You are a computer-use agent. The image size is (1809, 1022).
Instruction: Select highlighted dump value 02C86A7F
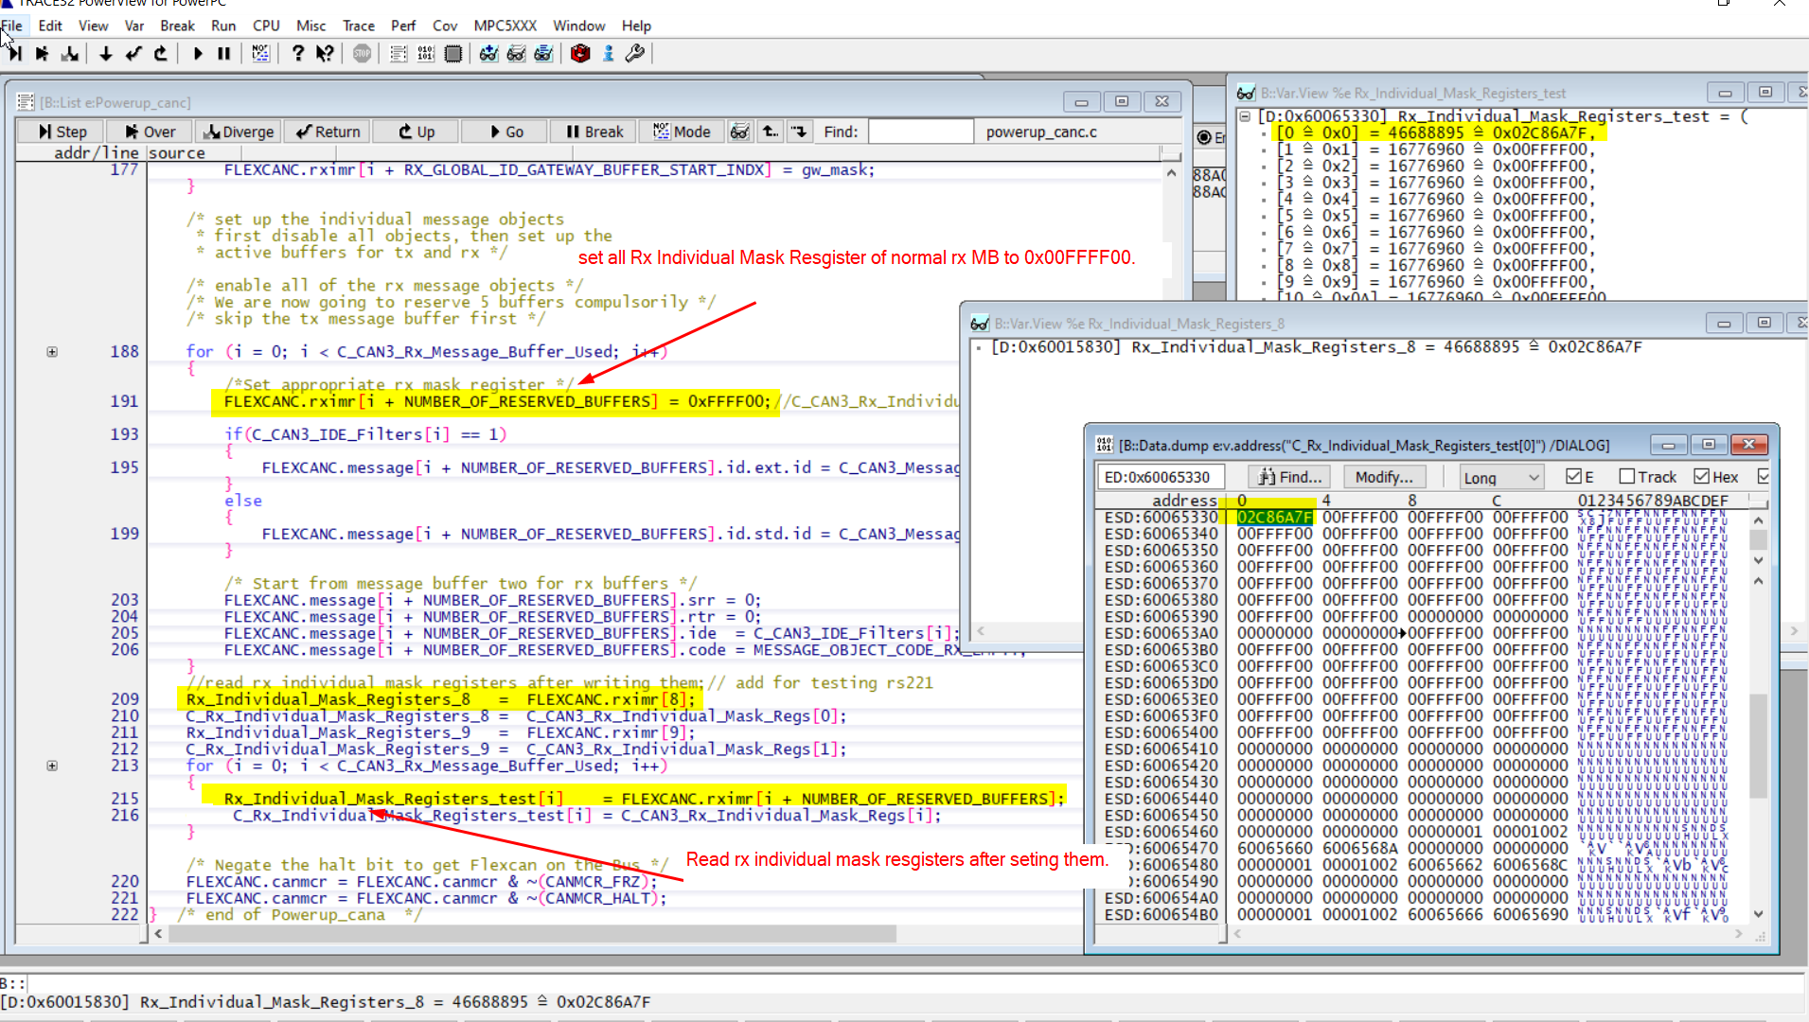1274,517
